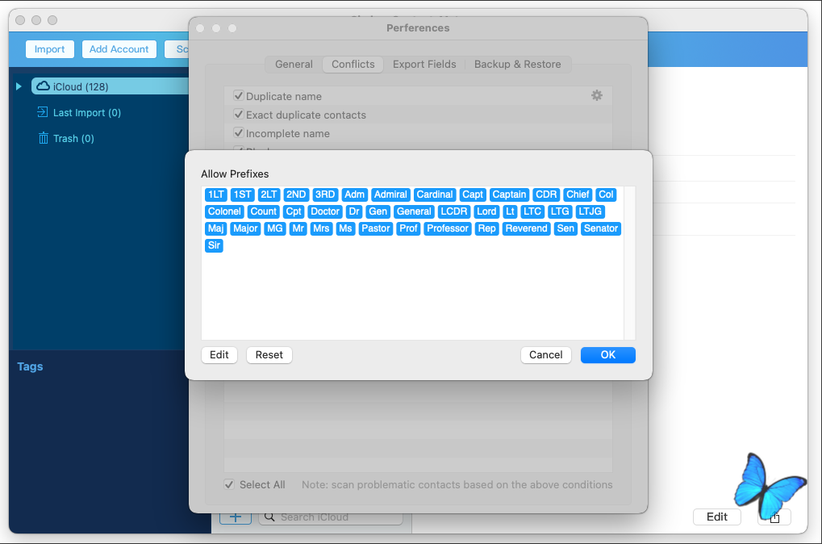This screenshot has width=822, height=544.
Task: Click the Last Import arrow icon
Action: [x=43, y=112]
